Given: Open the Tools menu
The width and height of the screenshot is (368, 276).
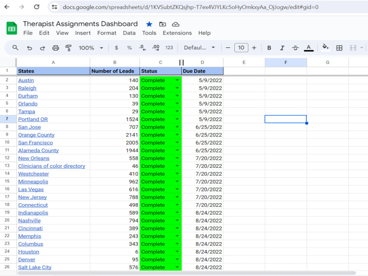Looking at the screenshot, I should point(149,33).
